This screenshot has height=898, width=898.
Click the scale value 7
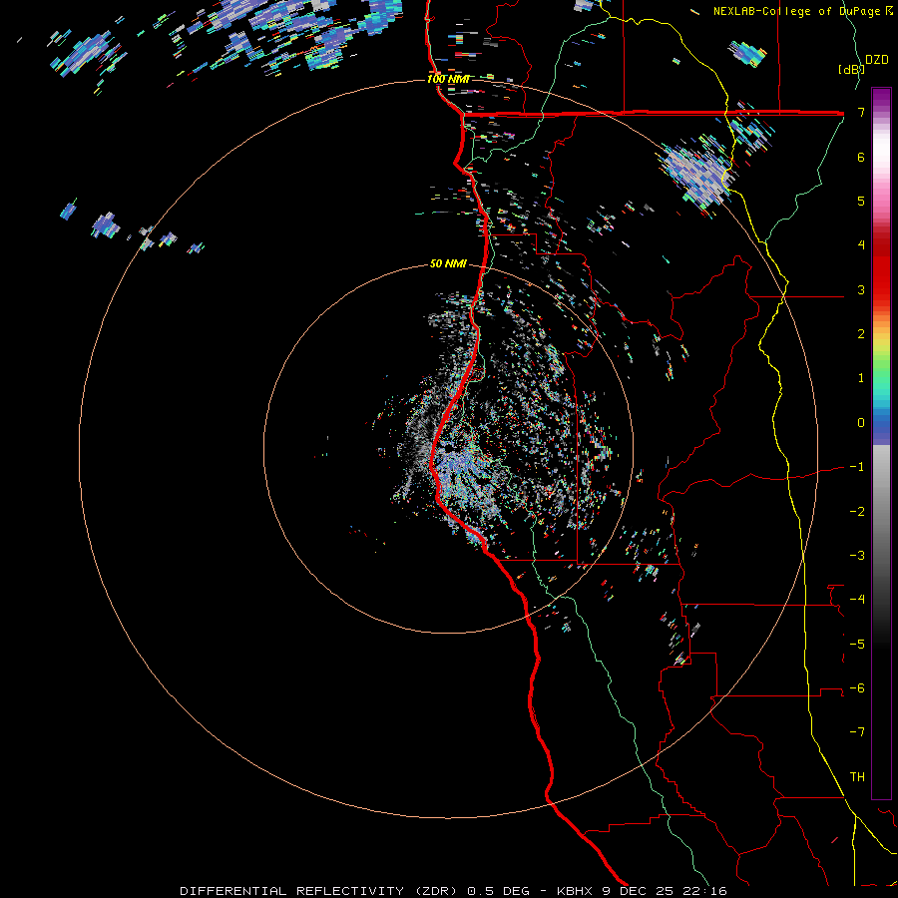coord(861,112)
